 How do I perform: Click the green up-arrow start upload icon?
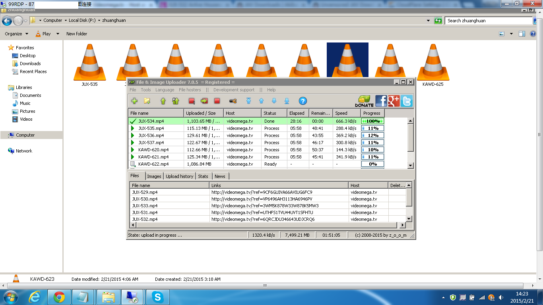pyautogui.click(x=163, y=101)
